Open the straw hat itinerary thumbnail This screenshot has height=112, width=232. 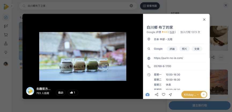(219, 38)
